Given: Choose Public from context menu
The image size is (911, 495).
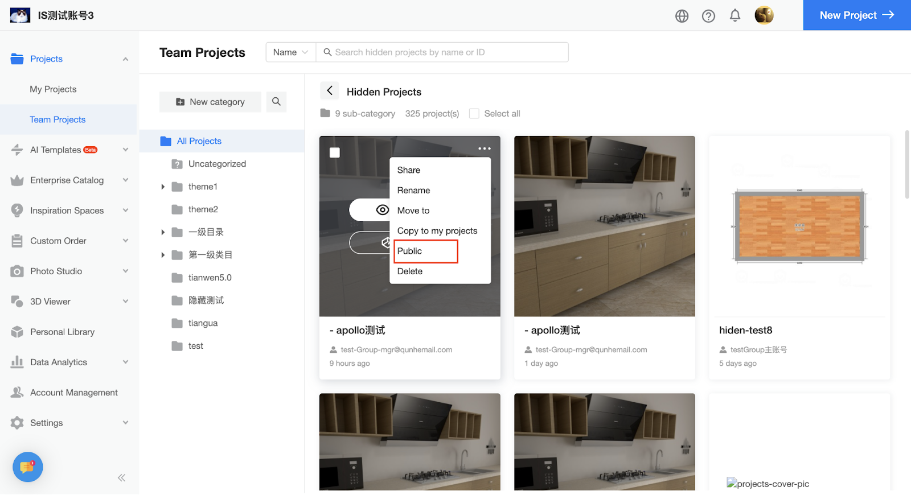Looking at the screenshot, I should [x=410, y=251].
